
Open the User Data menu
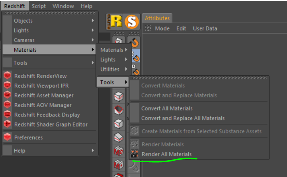click(205, 28)
